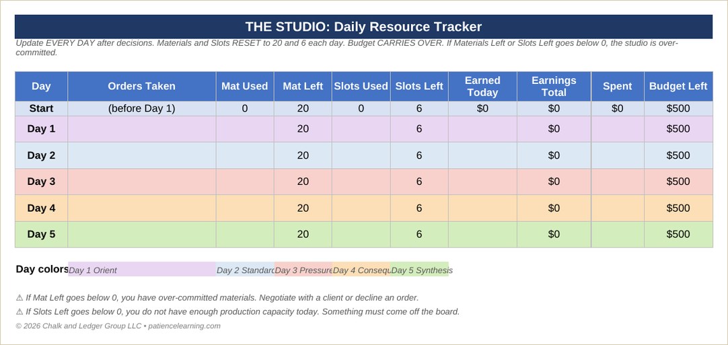
Task: Click the Day 1 Mat Used cell
Action: [x=245, y=129]
